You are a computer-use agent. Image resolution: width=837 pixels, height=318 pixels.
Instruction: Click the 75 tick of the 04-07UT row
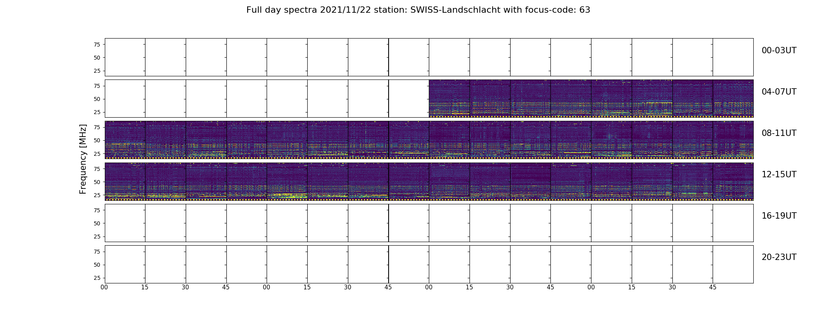pyautogui.click(x=97, y=86)
